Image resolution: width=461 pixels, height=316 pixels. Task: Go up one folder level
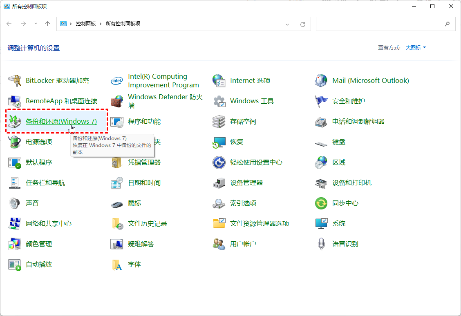click(x=47, y=24)
